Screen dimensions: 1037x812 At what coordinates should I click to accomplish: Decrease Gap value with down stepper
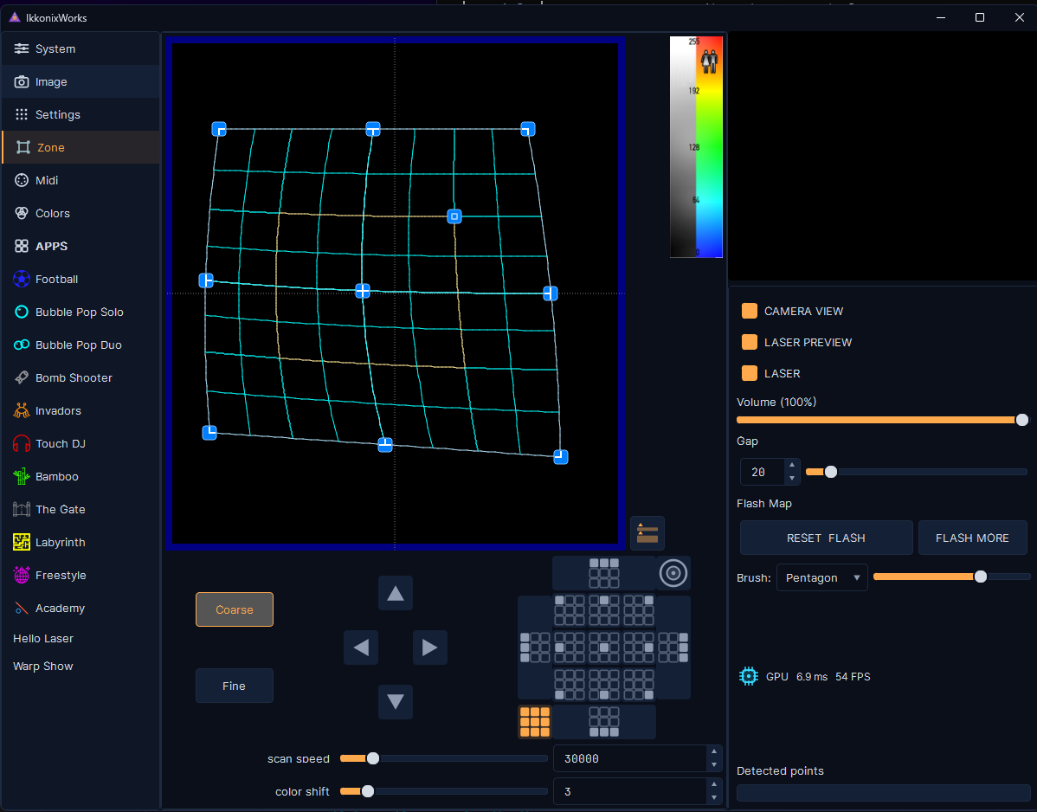(792, 478)
